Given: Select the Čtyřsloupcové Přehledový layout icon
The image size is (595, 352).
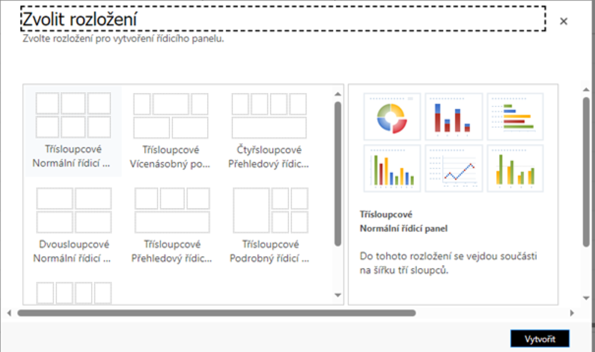Looking at the screenshot, I should pos(269,115).
